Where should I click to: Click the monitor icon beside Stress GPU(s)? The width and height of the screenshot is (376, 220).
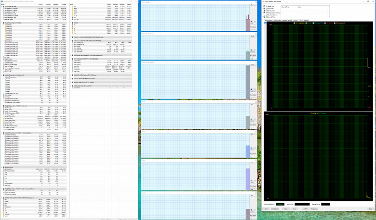[x=264, y=17]
